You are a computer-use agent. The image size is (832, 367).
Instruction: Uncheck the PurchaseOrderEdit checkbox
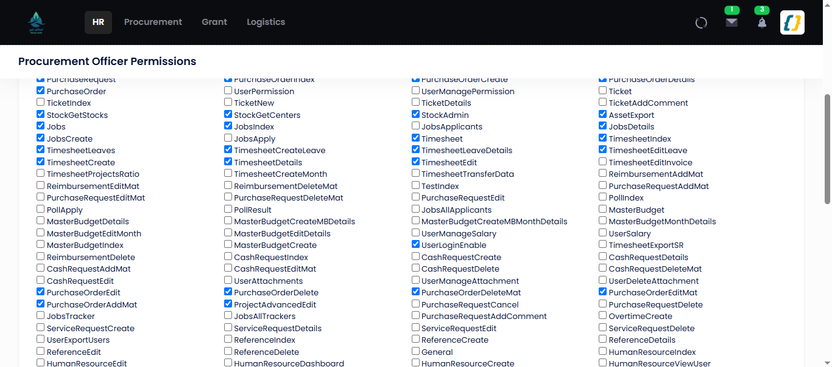(41, 292)
